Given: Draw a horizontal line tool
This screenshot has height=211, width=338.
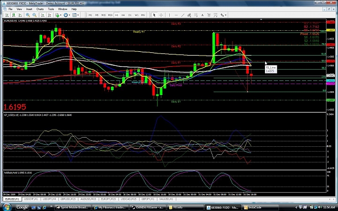Looking at the screenshot, I should (x=176, y=15).
